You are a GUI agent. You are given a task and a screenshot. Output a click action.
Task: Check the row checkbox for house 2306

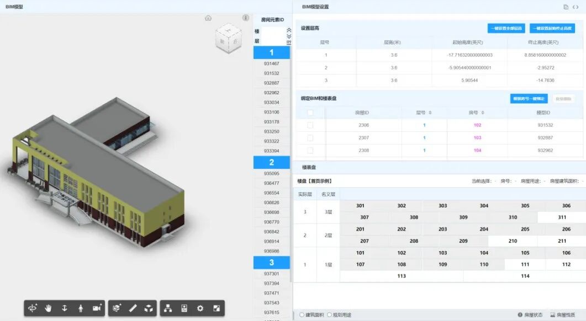coord(310,125)
